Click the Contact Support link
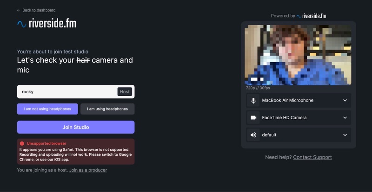372x192 pixels. point(312,157)
